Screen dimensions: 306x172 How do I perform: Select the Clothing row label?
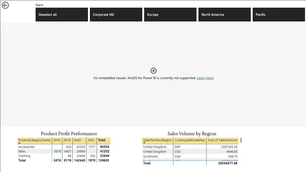(x=24, y=156)
